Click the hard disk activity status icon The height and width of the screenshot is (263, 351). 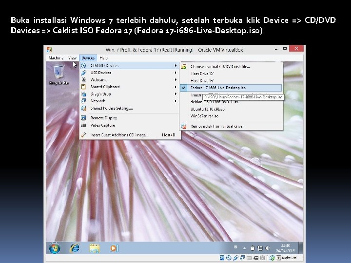pyautogui.click(x=222, y=258)
